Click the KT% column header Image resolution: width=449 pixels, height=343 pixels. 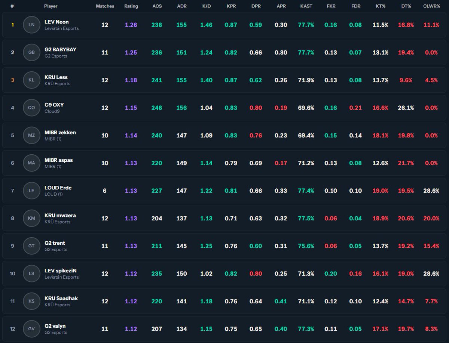(381, 6)
